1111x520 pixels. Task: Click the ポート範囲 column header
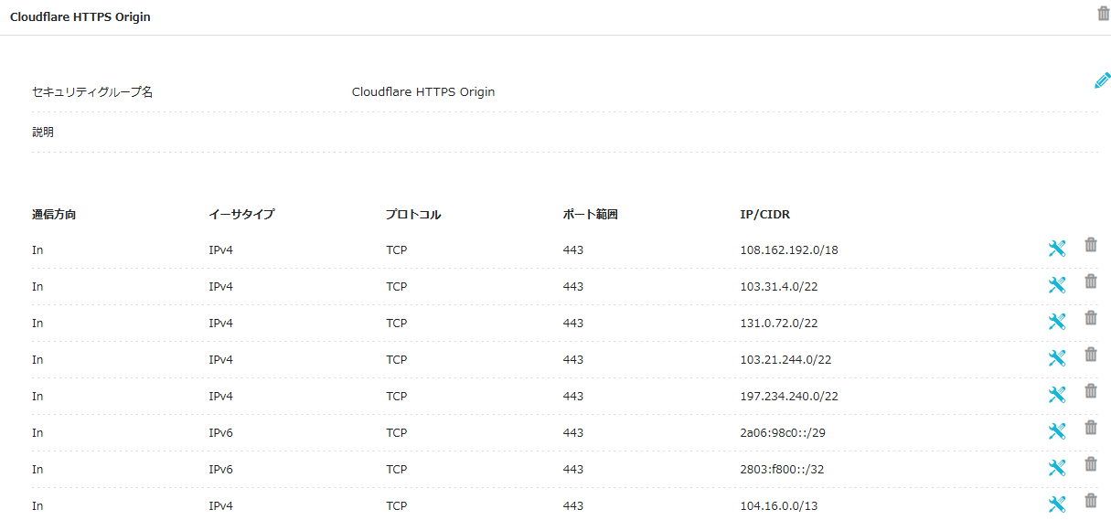click(x=591, y=215)
